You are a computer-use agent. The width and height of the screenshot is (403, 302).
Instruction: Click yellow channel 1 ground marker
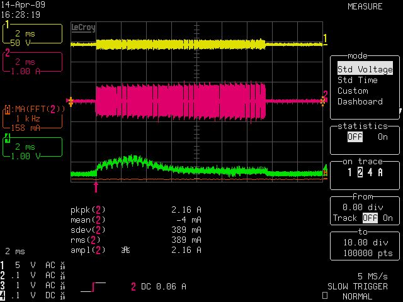(325, 39)
